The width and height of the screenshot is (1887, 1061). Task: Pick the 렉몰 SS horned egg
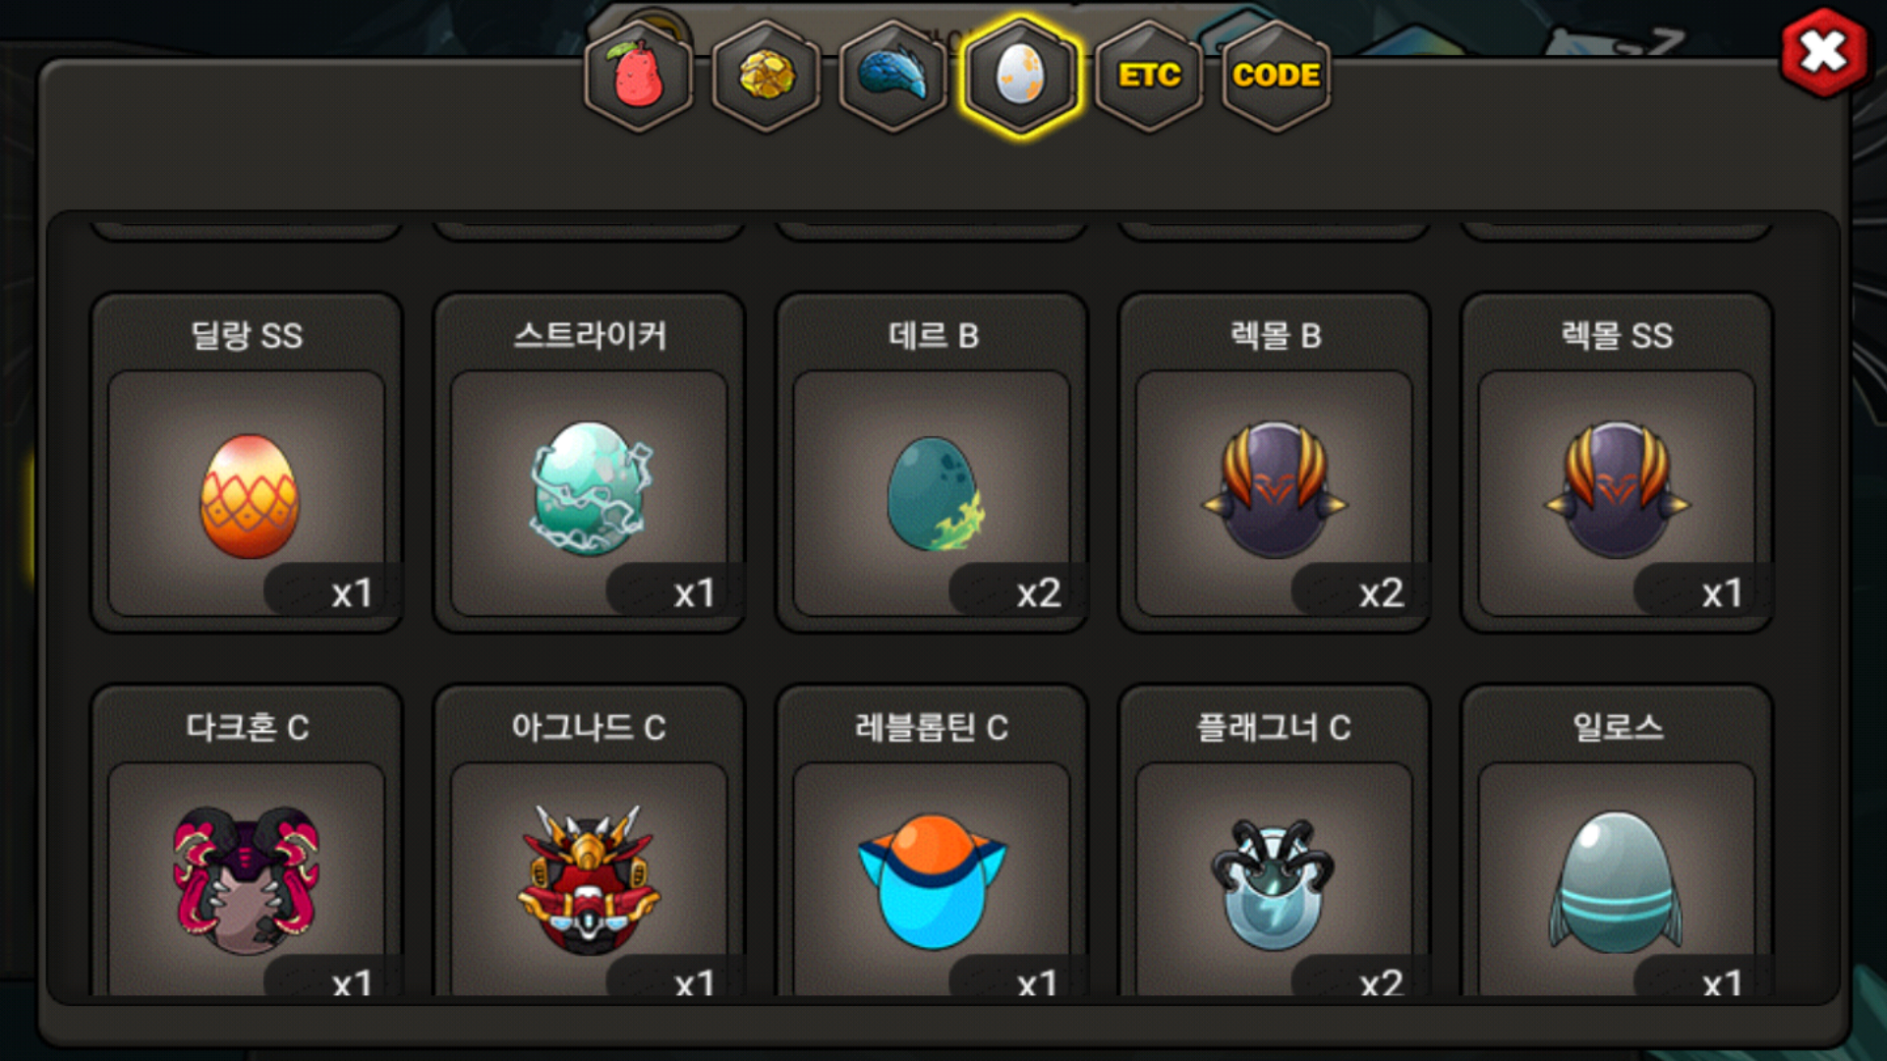click(x=1617, y=463)
